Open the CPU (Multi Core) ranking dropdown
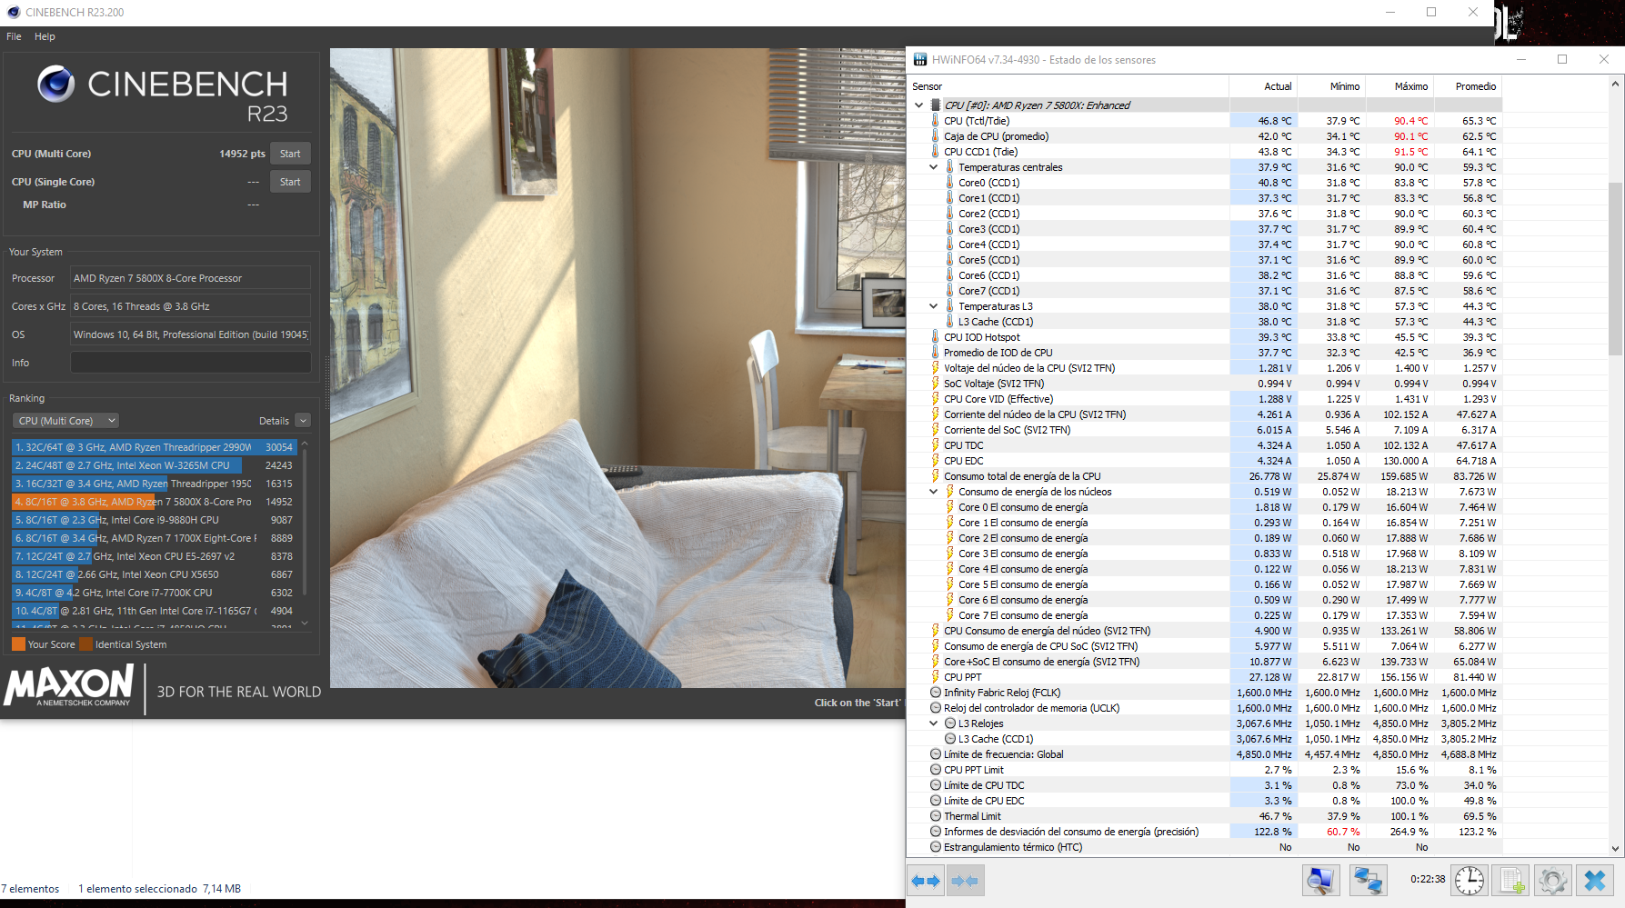The width and height of the screenshot is (1625, 908). [x=65, y=421]
